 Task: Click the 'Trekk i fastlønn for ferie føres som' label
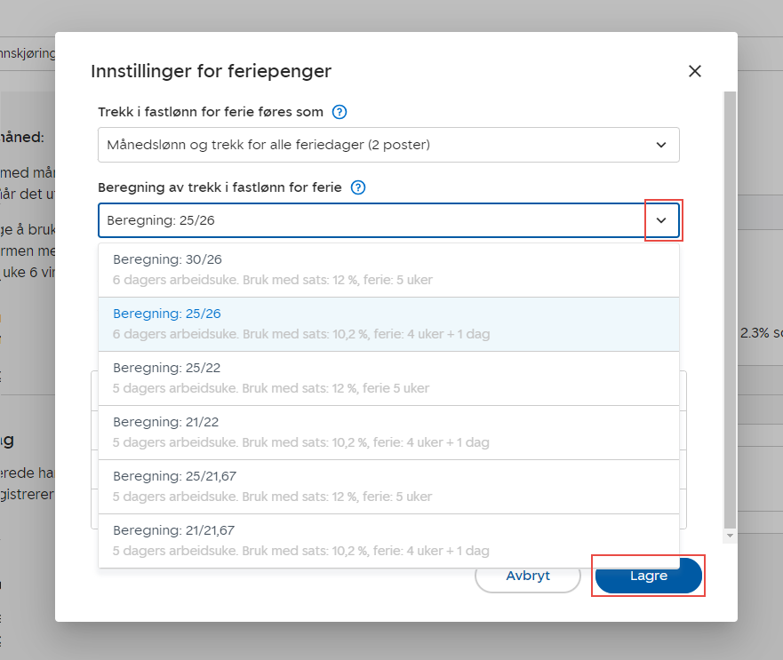211,113
